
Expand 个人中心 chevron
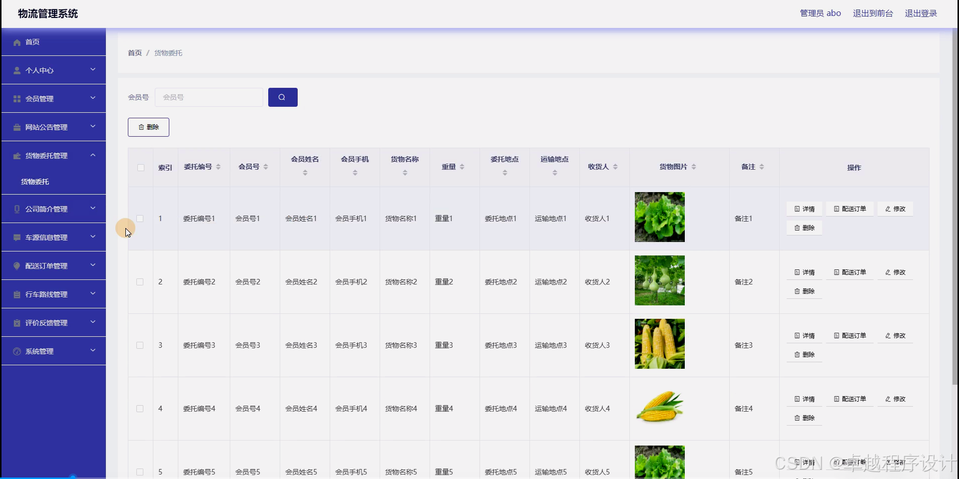[93, 69]
